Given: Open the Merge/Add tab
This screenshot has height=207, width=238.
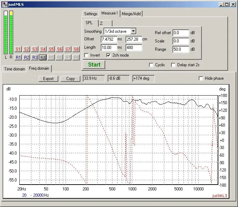Looking at the screenshot, I should [131, 14].
